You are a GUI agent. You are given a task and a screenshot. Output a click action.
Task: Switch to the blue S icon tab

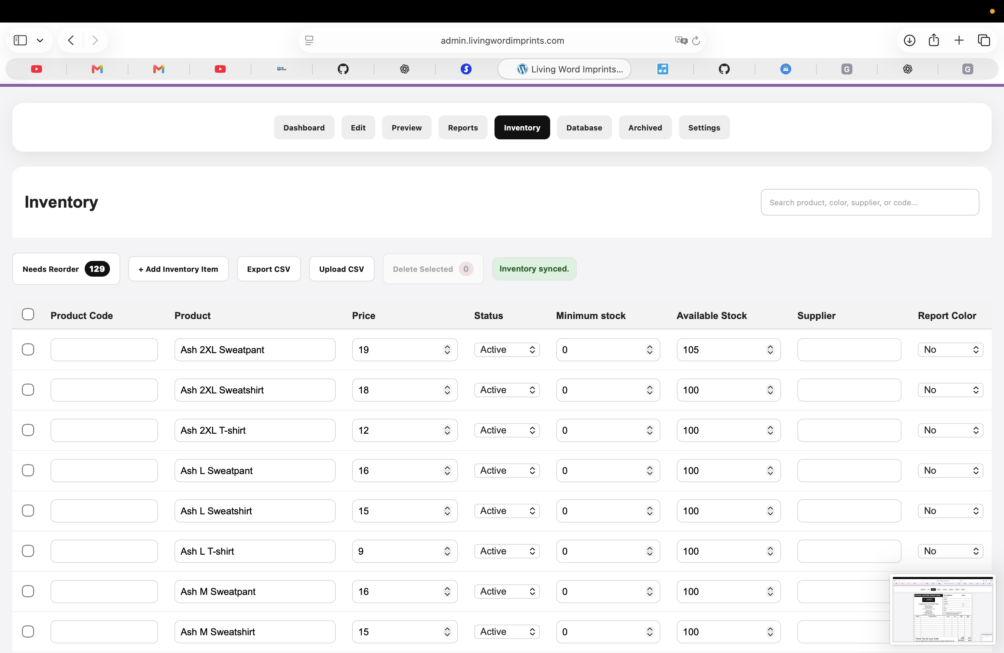466,69
